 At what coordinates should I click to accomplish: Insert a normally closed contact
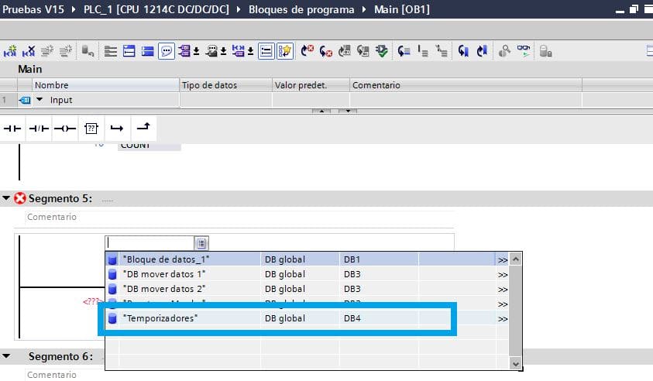click(x=39, y=128)
